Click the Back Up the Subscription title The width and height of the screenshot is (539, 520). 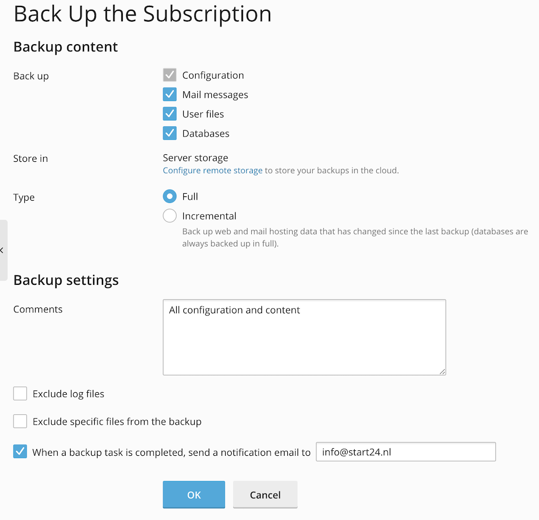142,15
